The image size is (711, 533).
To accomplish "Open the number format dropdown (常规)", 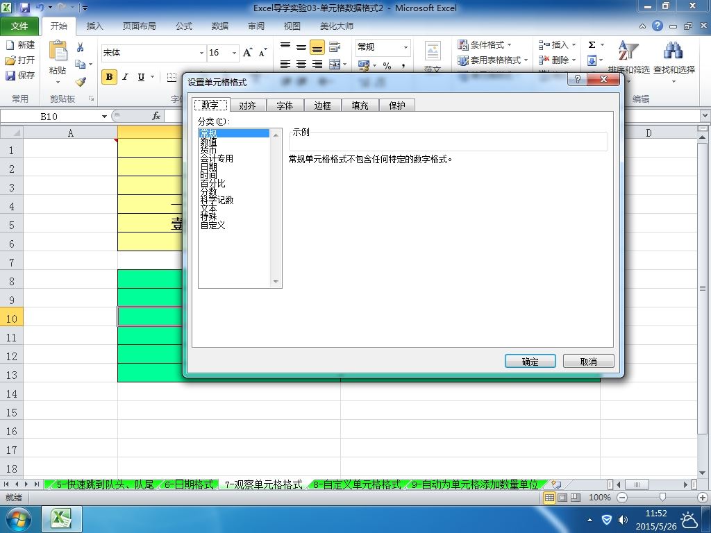I will [405, 47].
